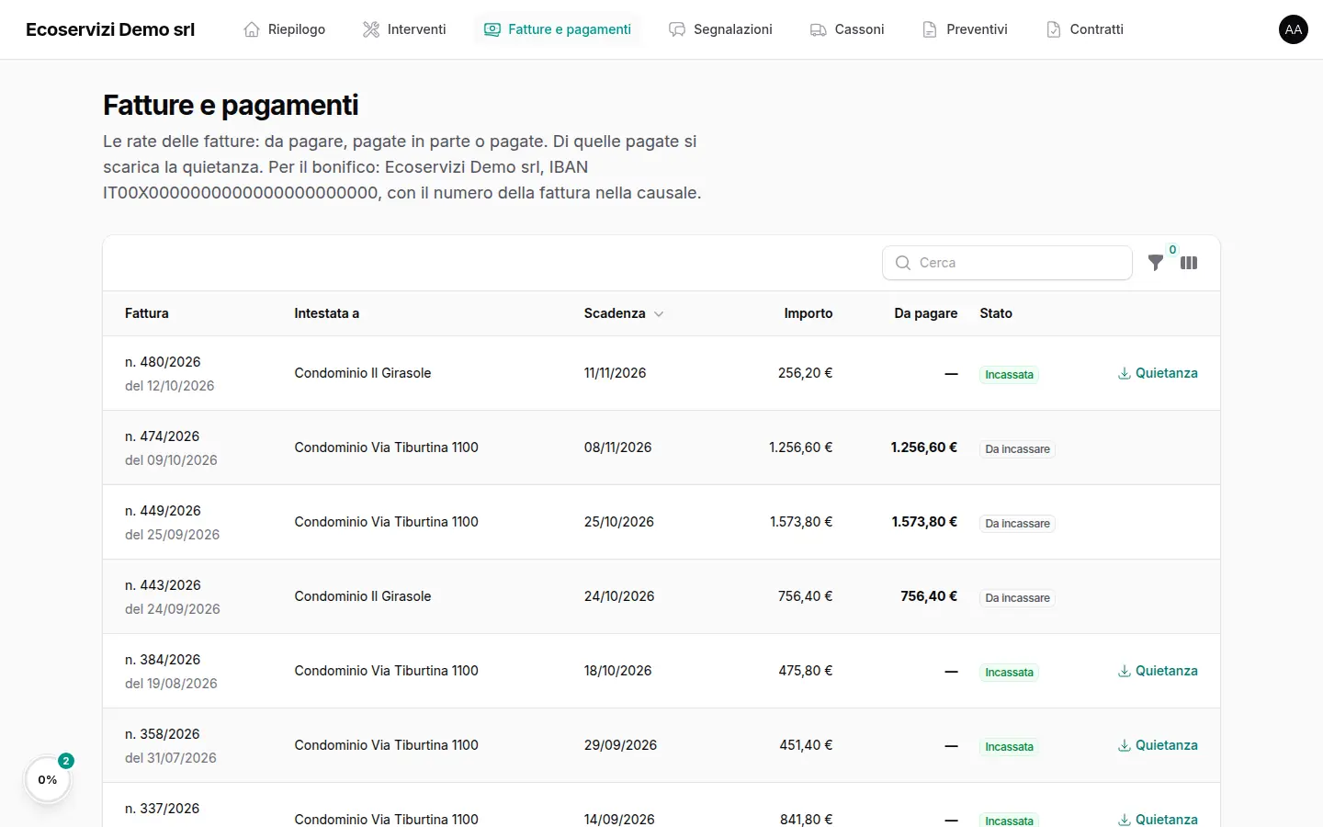Click the house icon next to Riepilogo
This screenshot has width=1323, height=827.
[252, 29]
